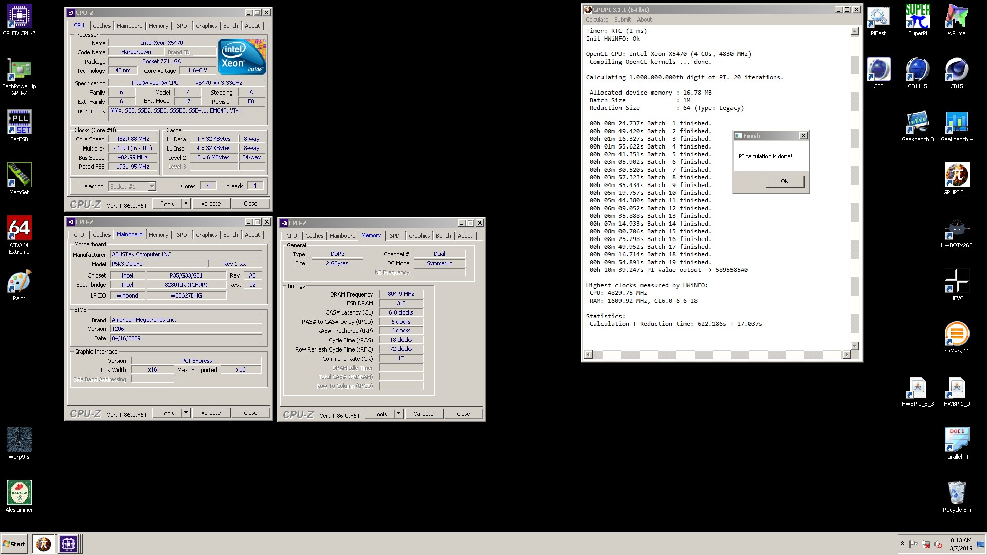
Task: Launch Geekbench 4 desktop shortcut
Action: (957, 126)
